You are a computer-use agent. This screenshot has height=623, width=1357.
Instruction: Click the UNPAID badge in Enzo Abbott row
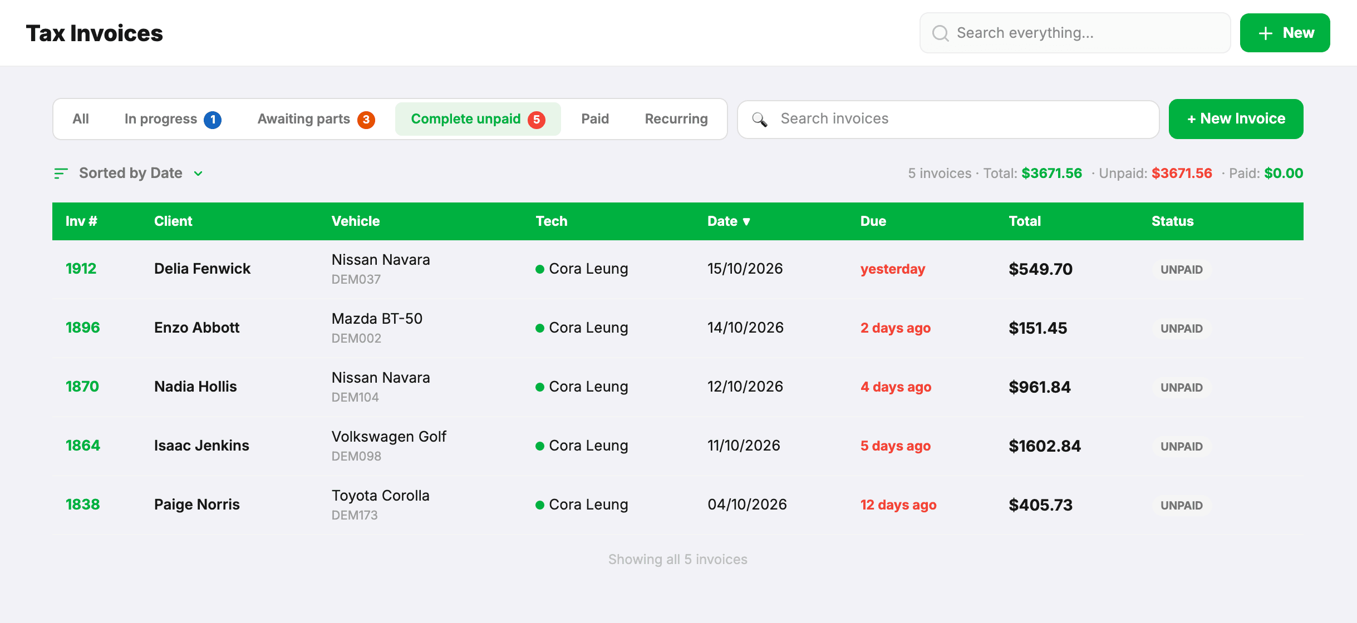tap(1181, 329)
